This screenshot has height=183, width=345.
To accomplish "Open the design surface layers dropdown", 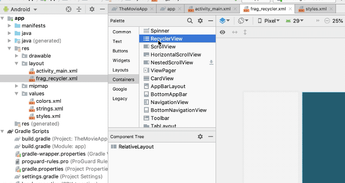I will pyautogui.click(x=224, y=21).
